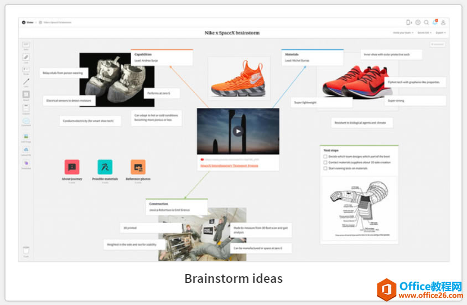Select the orange Nike high-top image
Image resolution: width=467 pixels, height=305 pixels.
pos(239,79)
